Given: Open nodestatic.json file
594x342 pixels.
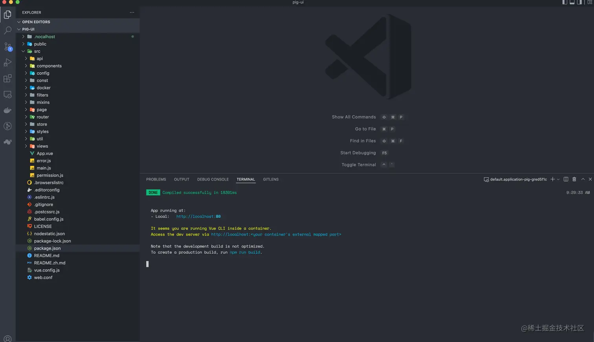Looking at the screenshot, I should click(78, 234).
